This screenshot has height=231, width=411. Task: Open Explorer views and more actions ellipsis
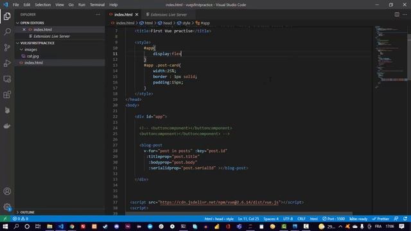point(98,15)
